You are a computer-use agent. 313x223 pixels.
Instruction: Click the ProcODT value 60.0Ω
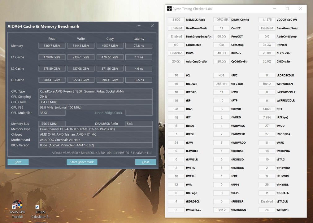click(222, 37)
